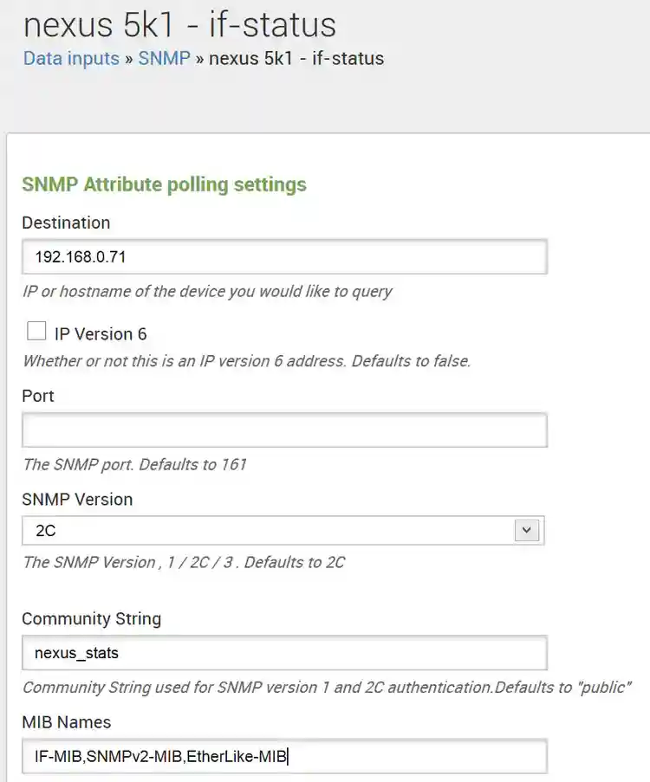Click the SNMP breadcrumb link
This screenshot has height=782, width=650.
[x=164, y=58]
